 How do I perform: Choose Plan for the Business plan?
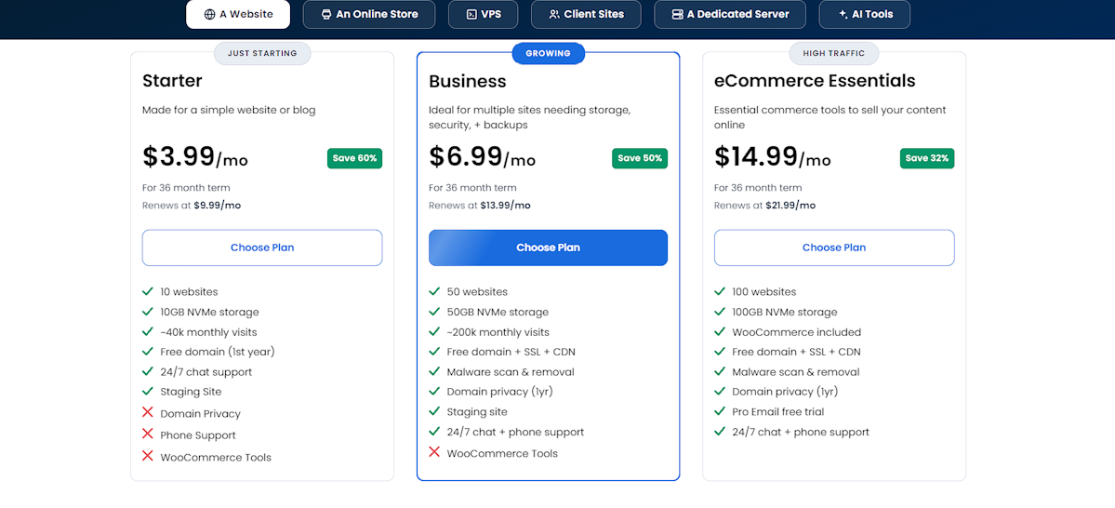click(549, 247)
